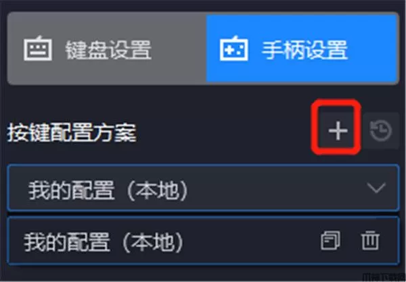This screenshot has width=406, height=282.
Task: Collapse the scheme list via down arrow
Action: coord(376,188)
